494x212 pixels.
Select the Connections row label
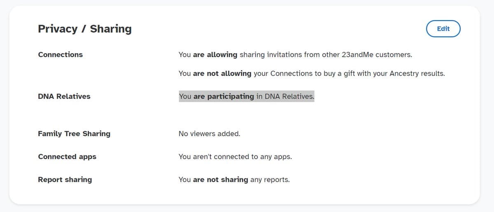coord(60,55)
